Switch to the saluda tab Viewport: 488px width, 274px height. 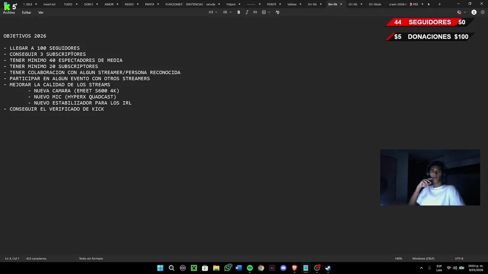pyautogui.click(x=211, y=4)
